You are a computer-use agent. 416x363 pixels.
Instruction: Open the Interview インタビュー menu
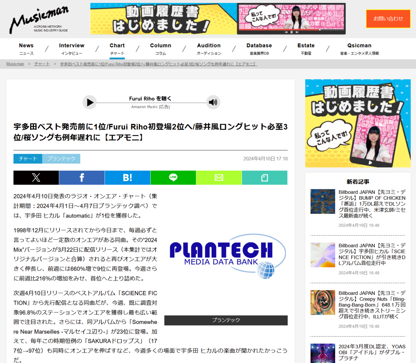72,49
